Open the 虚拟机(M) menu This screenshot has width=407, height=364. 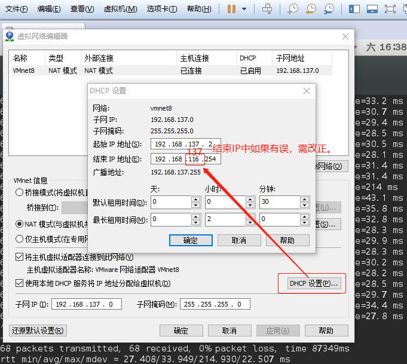[x=120, y=9]
